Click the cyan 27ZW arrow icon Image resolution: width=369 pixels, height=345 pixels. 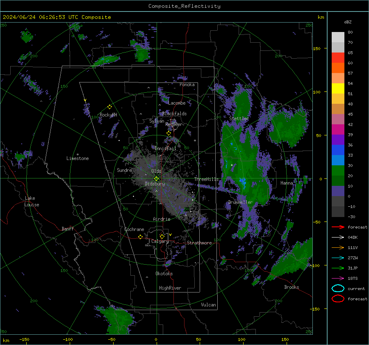coord(338,258)
